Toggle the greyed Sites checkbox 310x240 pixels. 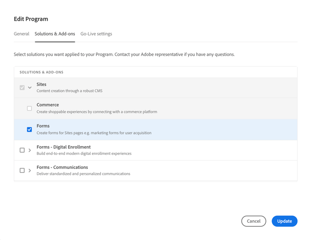[x=22, y=88]
